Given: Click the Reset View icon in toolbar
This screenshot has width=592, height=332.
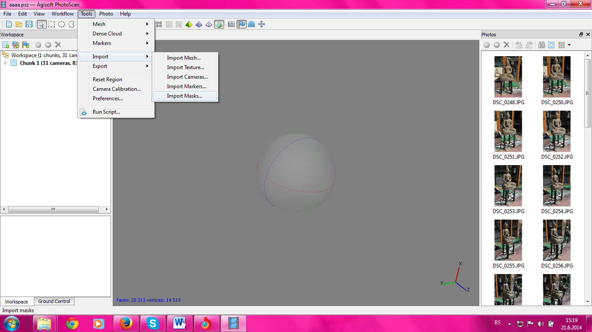Looking at the screenshot, I should (x=261, y=24).
